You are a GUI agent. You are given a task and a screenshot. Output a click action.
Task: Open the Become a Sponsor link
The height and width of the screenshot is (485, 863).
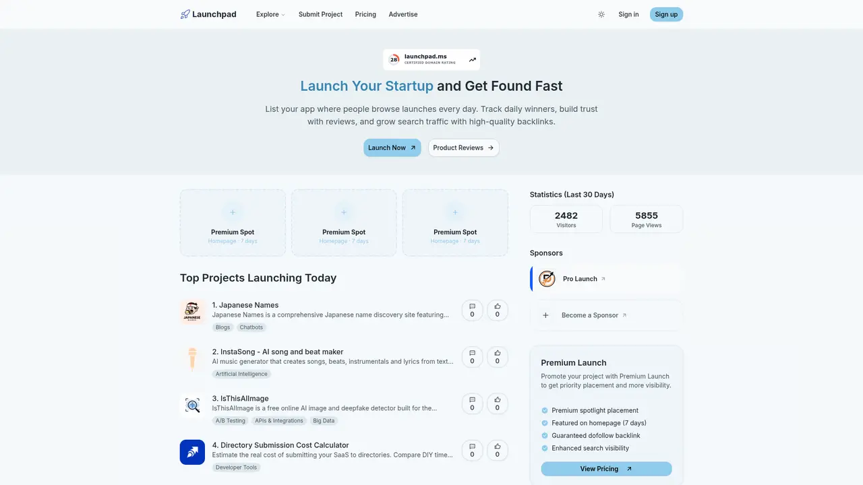pyautogui.click(x=594, y=315)
